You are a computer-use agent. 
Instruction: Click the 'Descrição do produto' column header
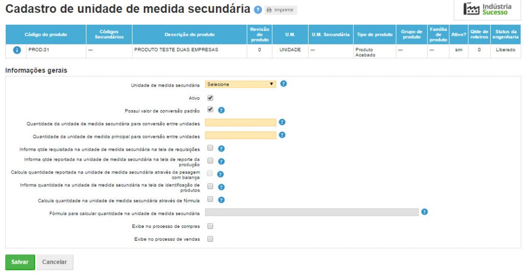coord(189,35)
